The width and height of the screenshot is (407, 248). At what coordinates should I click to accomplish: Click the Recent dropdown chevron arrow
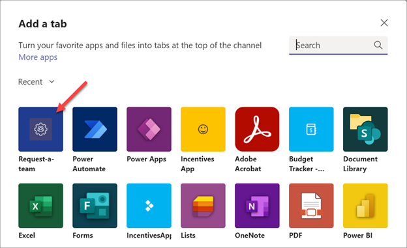pos(52,81)
